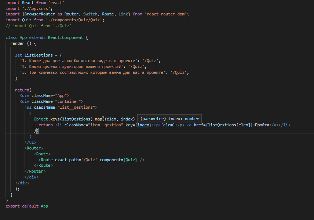Click closing </ul> tag
Viewport: 314px width, 220px height.
[x=30, y=142]
